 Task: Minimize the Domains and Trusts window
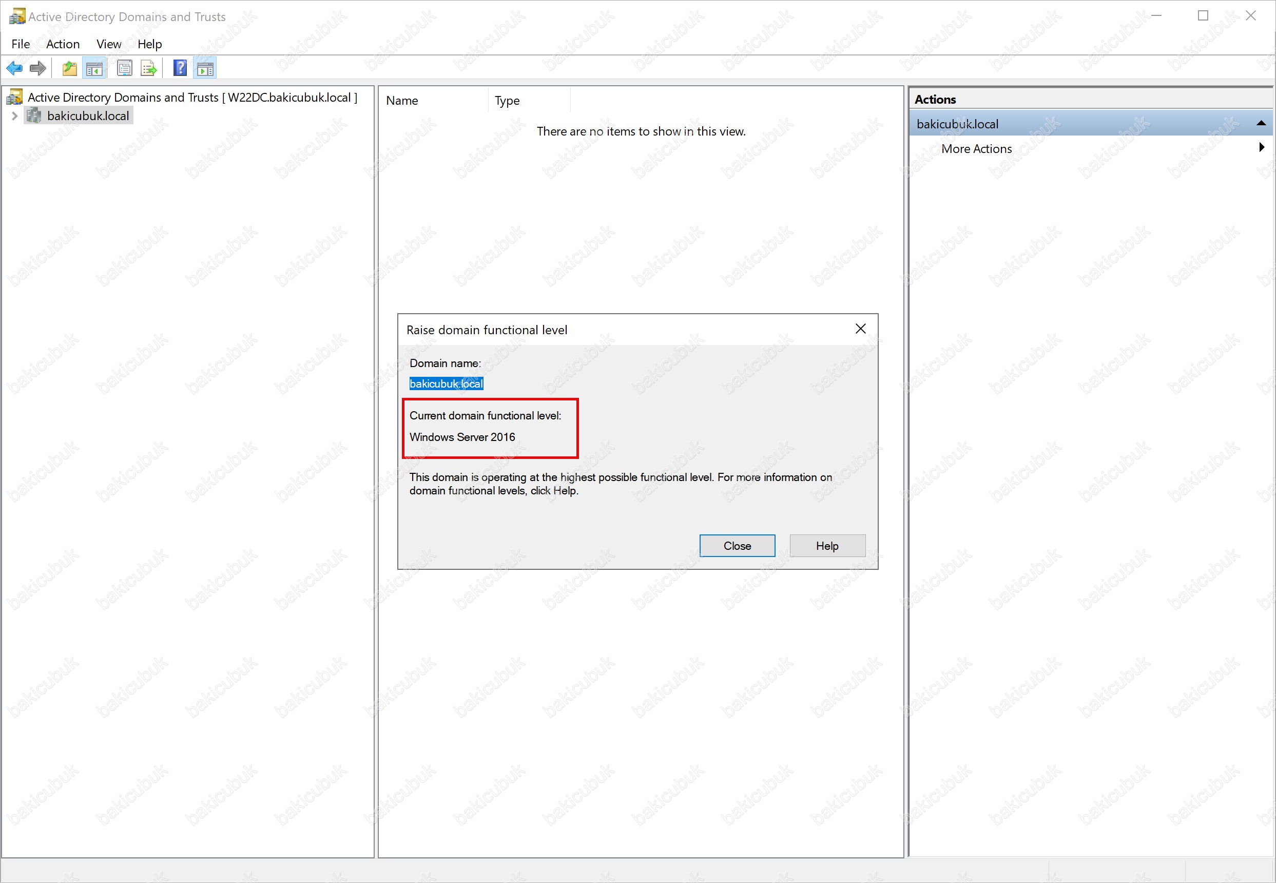(x=1156, y=15)
